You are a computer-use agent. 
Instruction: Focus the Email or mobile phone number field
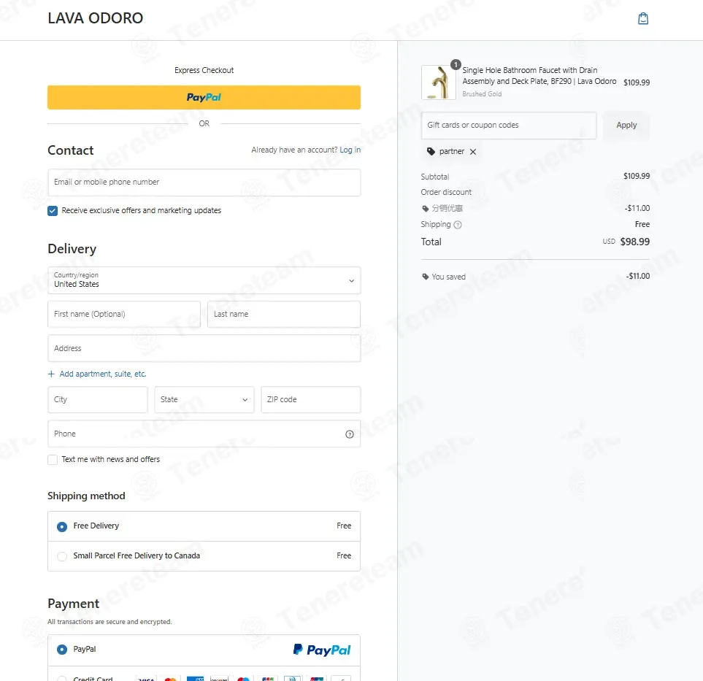coord(204,182)
